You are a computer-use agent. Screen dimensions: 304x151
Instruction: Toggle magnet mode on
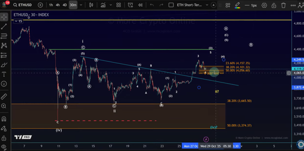click(4, 119)
